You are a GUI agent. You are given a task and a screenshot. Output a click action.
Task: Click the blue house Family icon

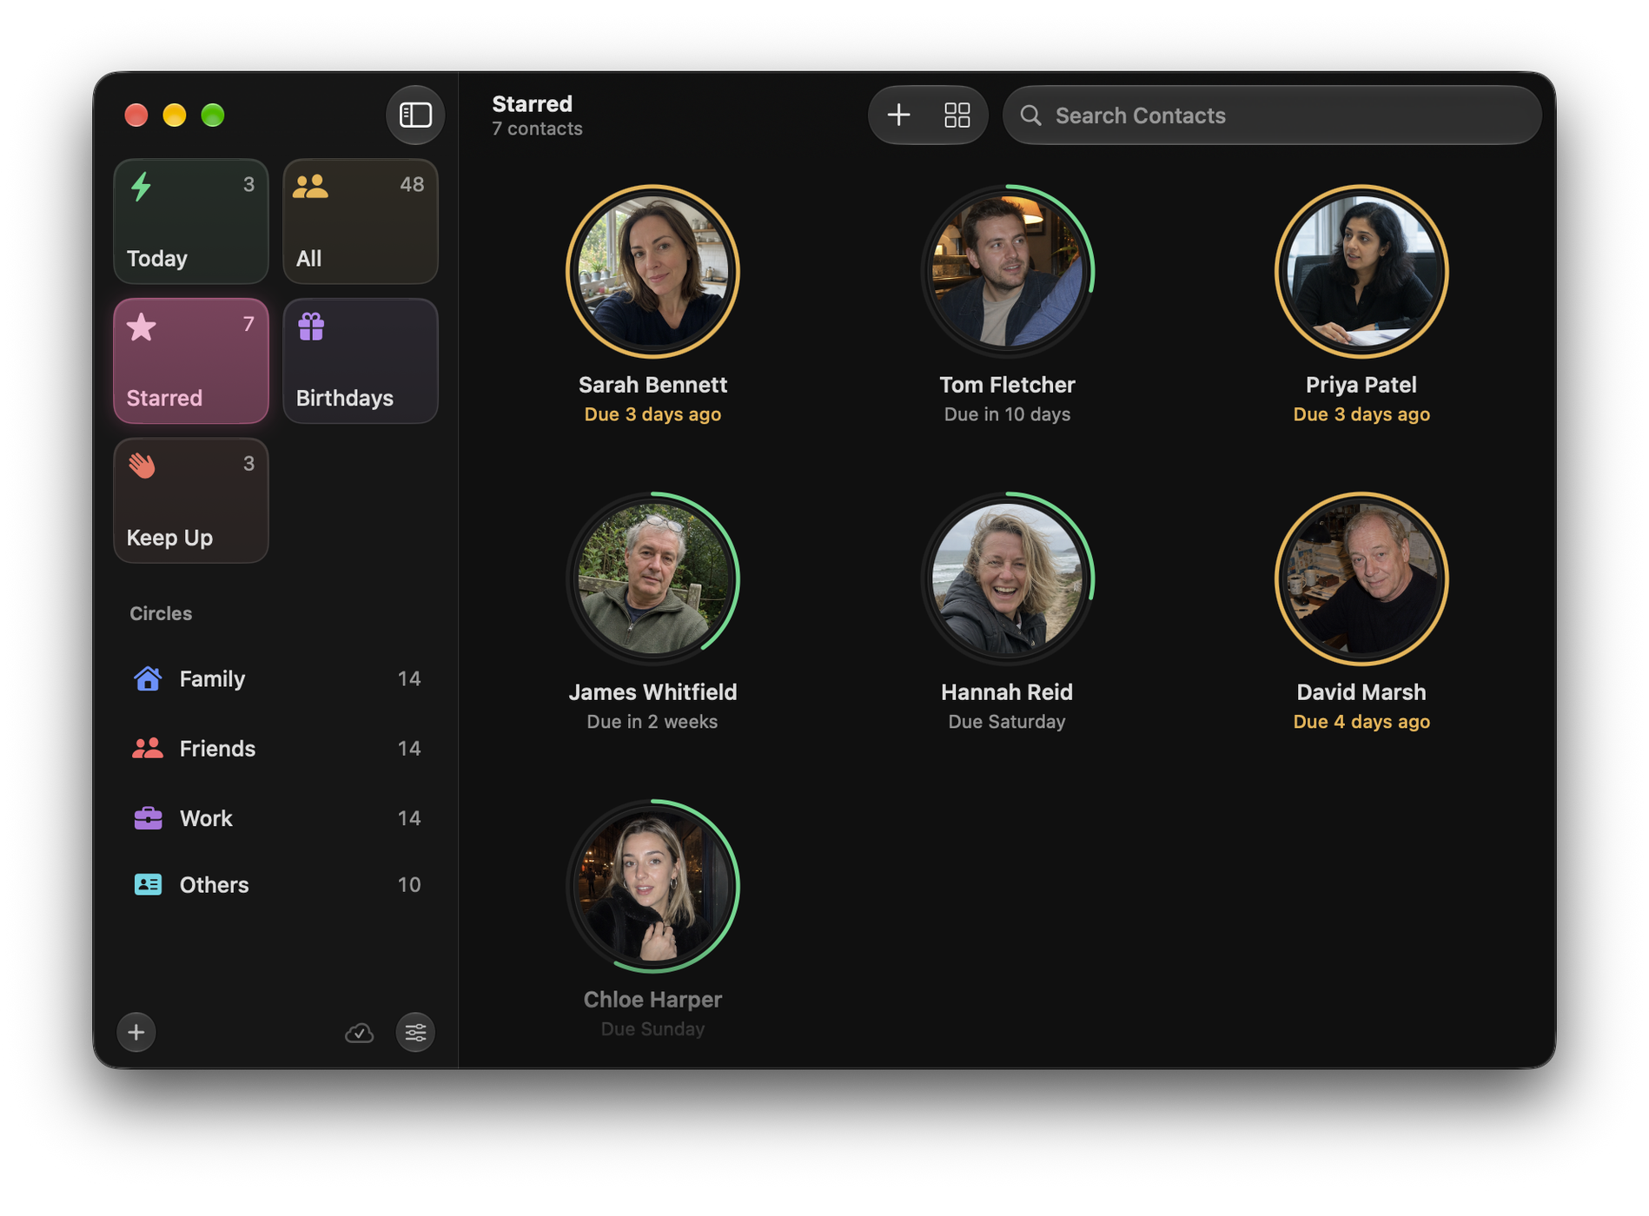[x=148, y=677]
